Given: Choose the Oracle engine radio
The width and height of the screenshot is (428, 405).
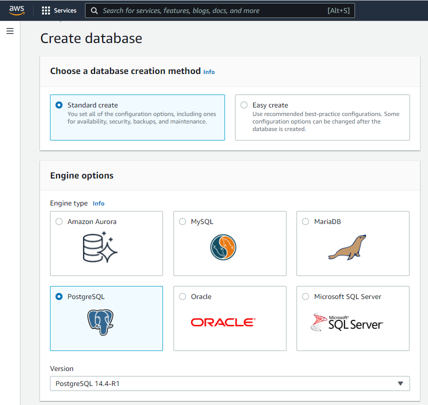Looking at the screenshot, I should [182, 296].
